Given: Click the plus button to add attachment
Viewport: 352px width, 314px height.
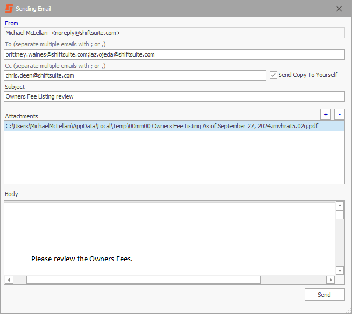Looking at the screenshot, I should pos(325,114).
